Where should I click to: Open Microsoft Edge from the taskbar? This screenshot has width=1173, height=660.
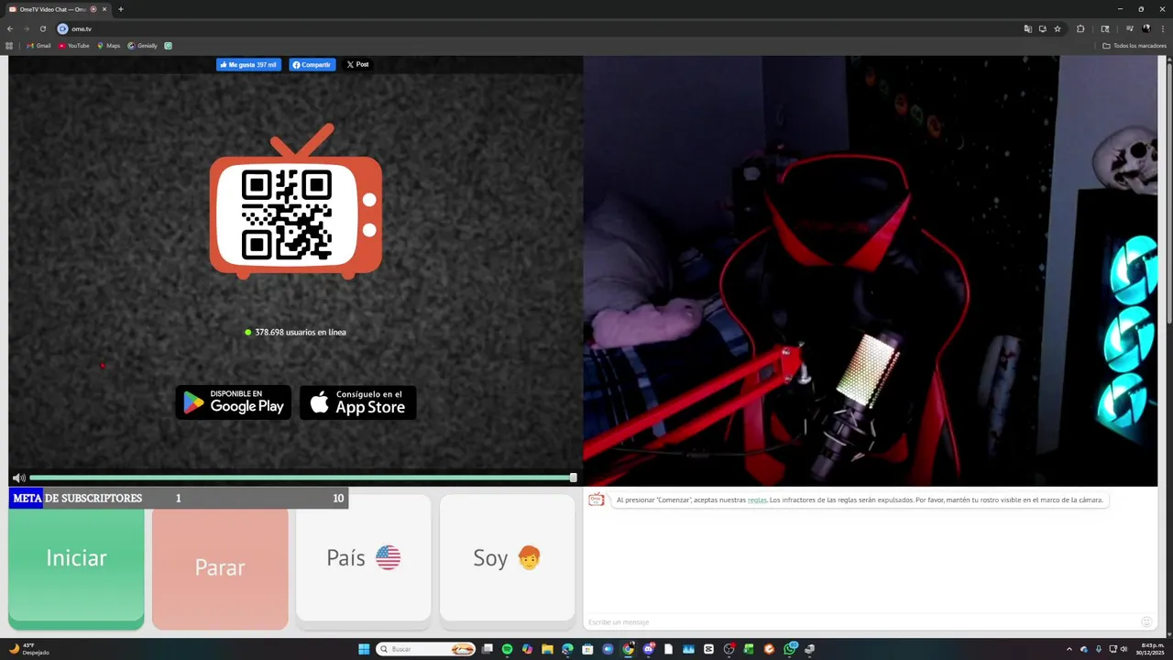(567, 649)
